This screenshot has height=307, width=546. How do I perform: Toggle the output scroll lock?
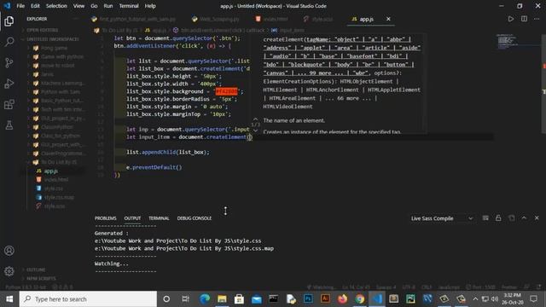(498, 218)
